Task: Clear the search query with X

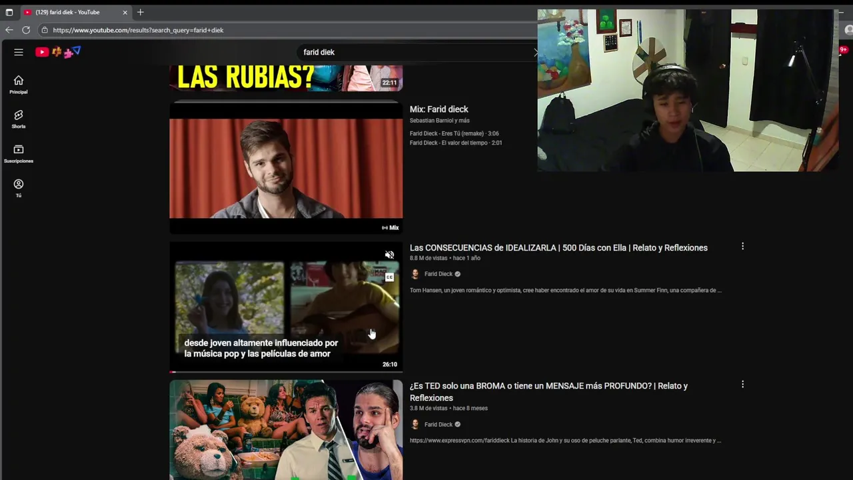Action: tap(535, 52)
